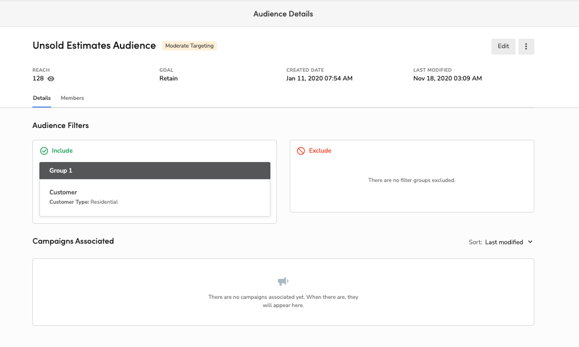Click the megaphone icon in Campaigns Associated

coord(283,281)
